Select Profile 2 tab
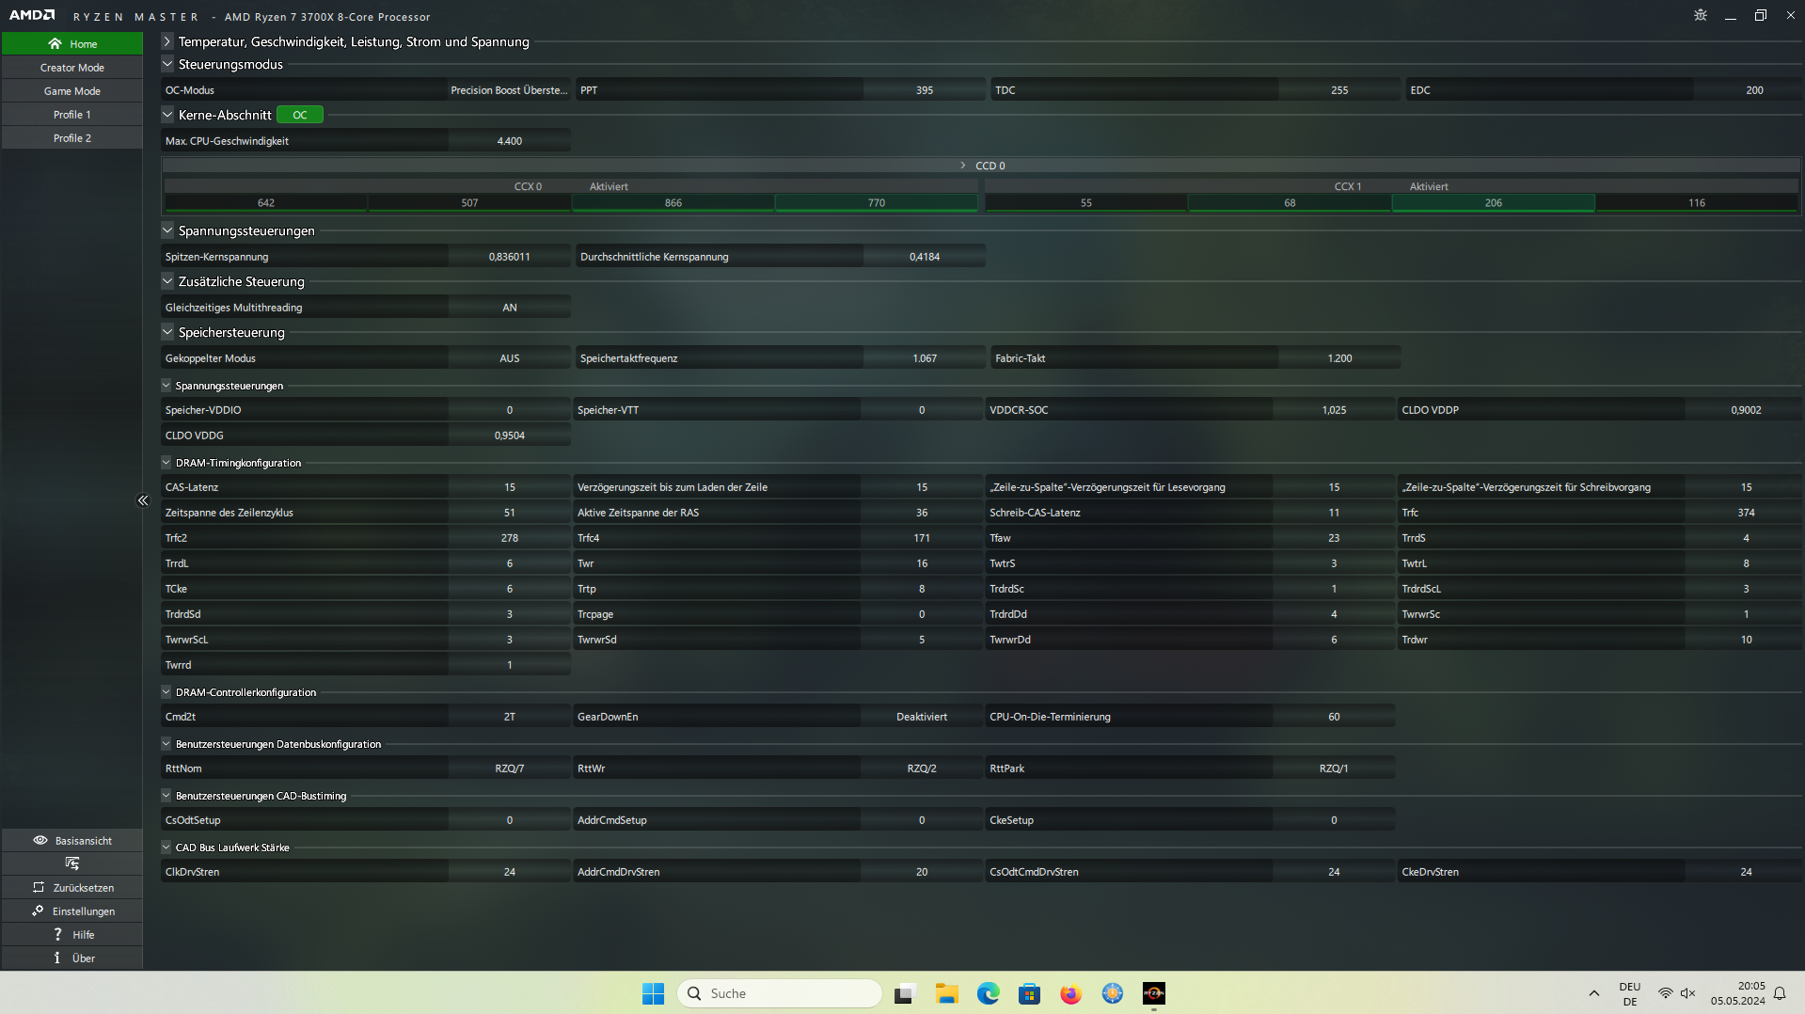 click(x=72, y=138)
